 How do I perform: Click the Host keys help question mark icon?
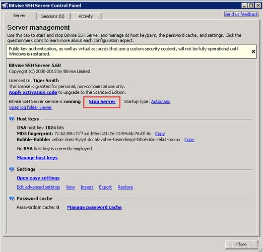click(12, 118)
